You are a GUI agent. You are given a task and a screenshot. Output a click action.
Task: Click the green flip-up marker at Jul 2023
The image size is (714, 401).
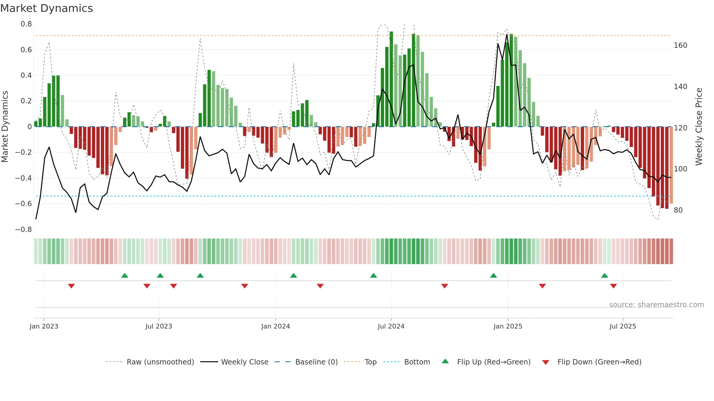(x=160, y=275)
